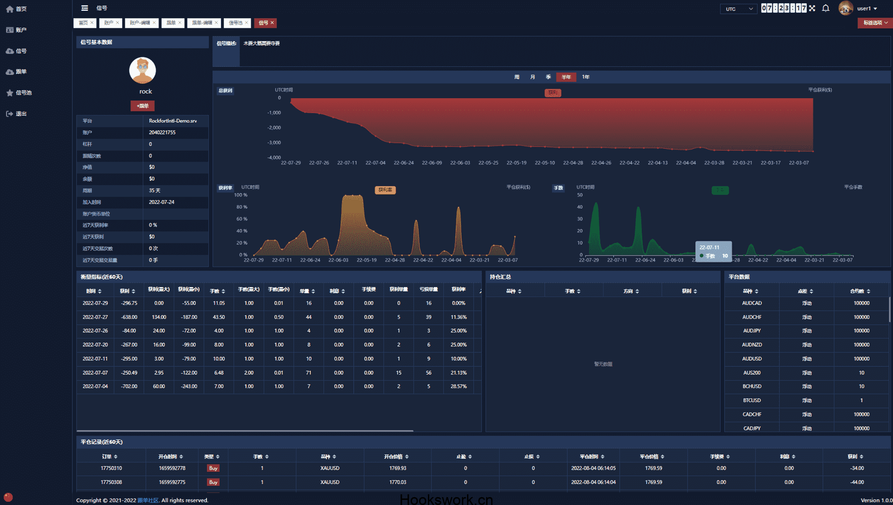
Task: Select the 半年 half-year range
Action: click(566, 77)
